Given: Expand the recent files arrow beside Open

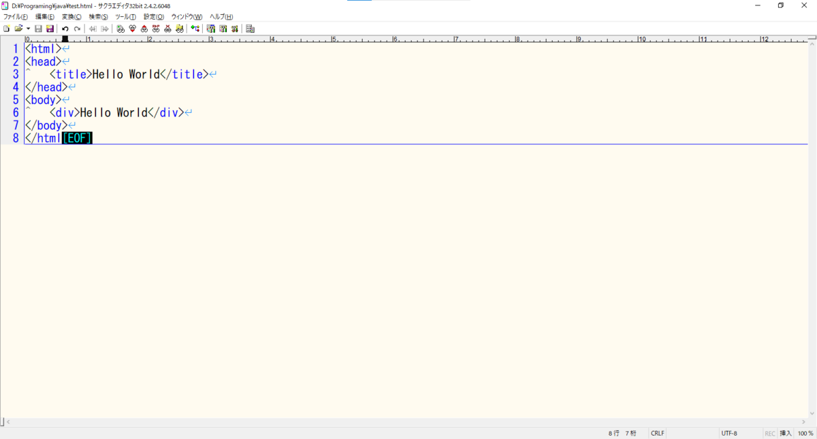Looking at the screenshot, I should click(x=28, y=29).
